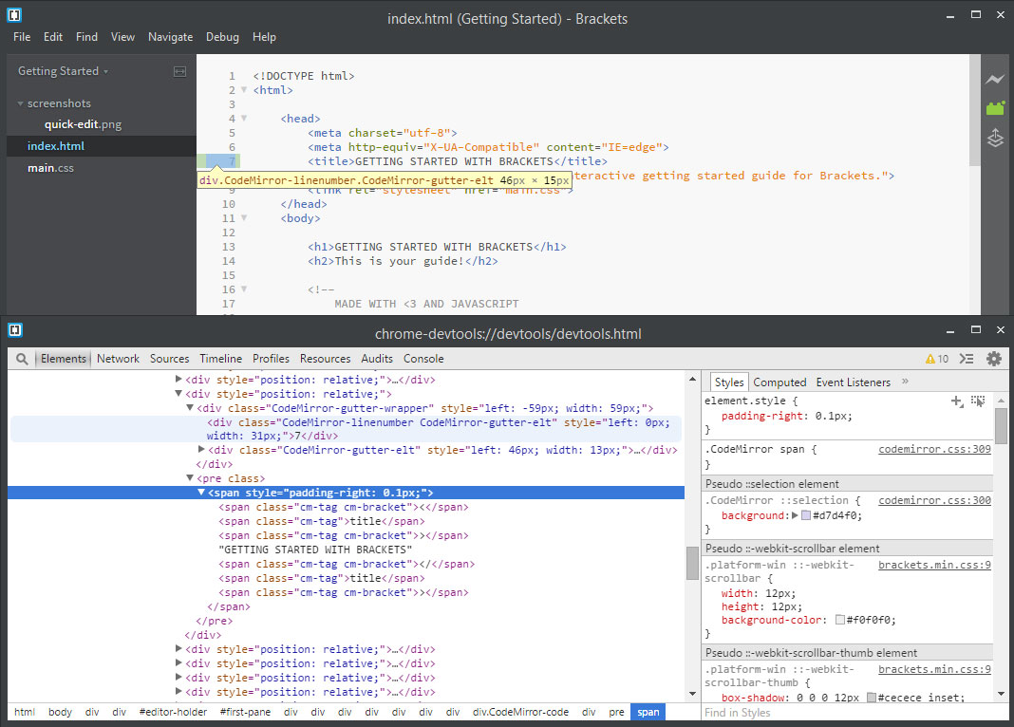
Task: Open the Computed styles tab
Action: pyautogui.click(x=779, y=382)
